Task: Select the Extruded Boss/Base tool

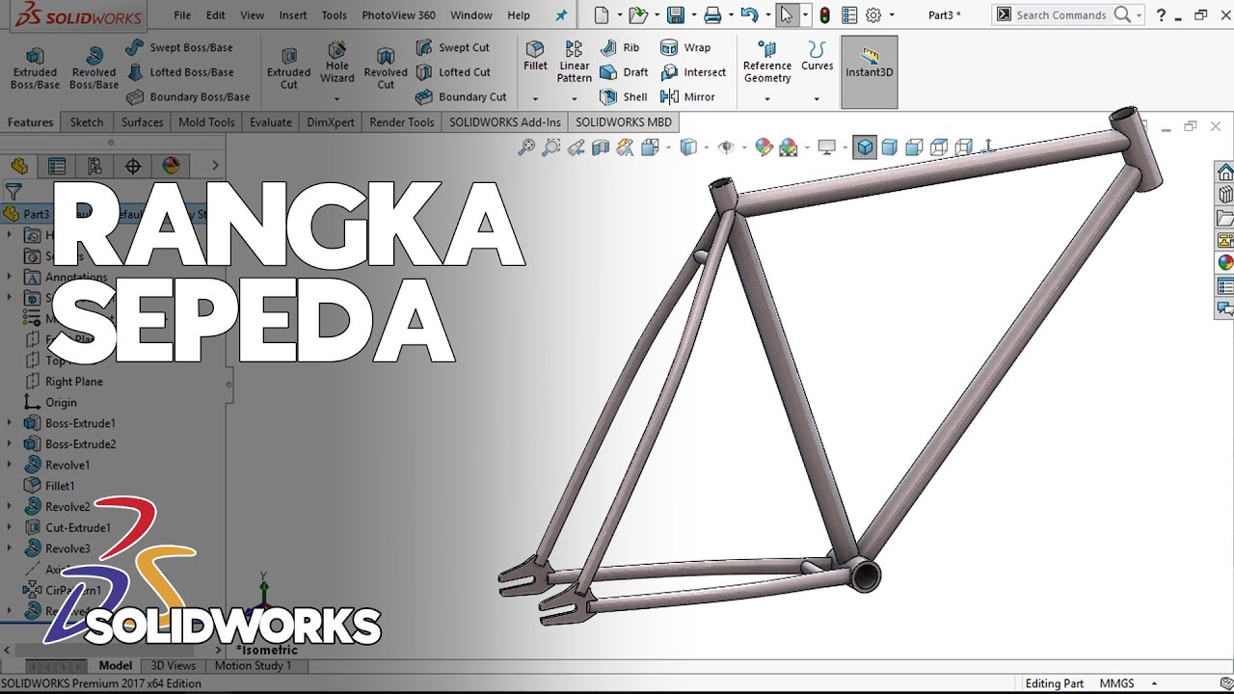Action: coord(35,67)
